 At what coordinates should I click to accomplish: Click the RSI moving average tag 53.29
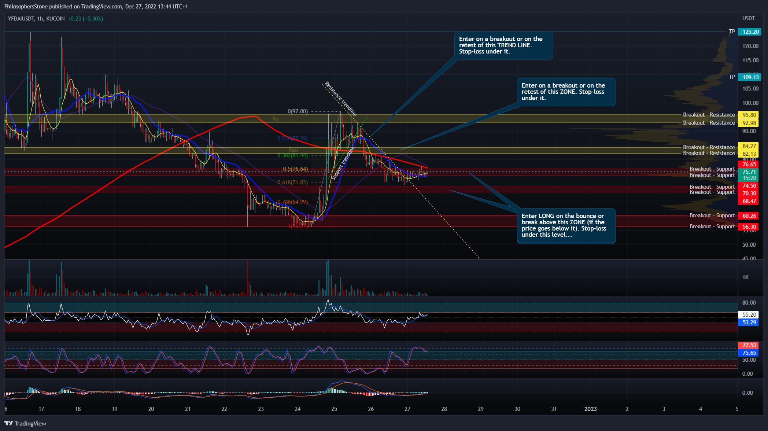pyautogui.click(x=749, y=323)
